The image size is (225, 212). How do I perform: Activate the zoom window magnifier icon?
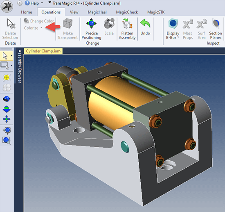coord(7,140)
